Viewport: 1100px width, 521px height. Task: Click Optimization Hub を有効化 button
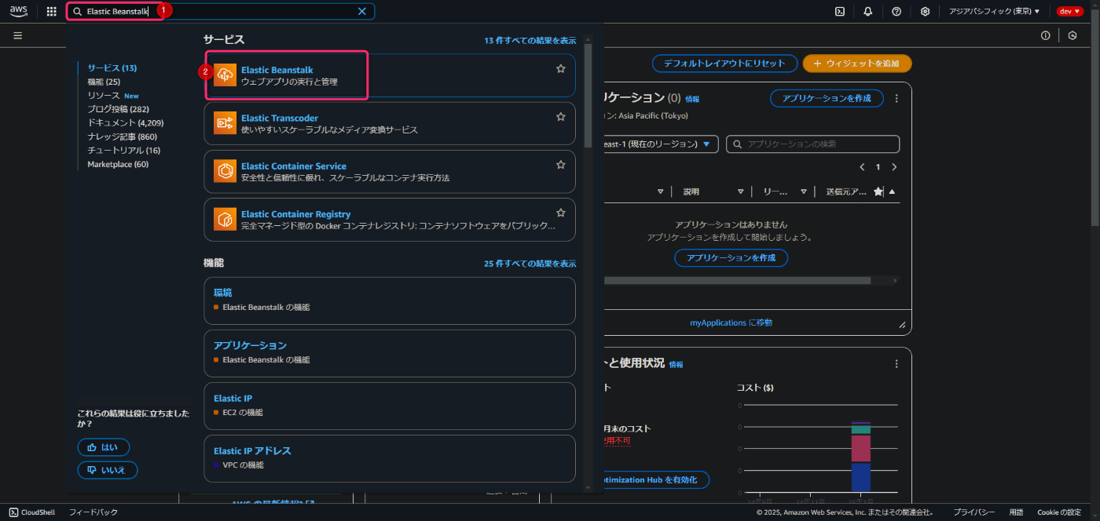pos(655,479)
